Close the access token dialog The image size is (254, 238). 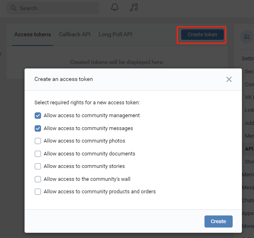[229, 79]
